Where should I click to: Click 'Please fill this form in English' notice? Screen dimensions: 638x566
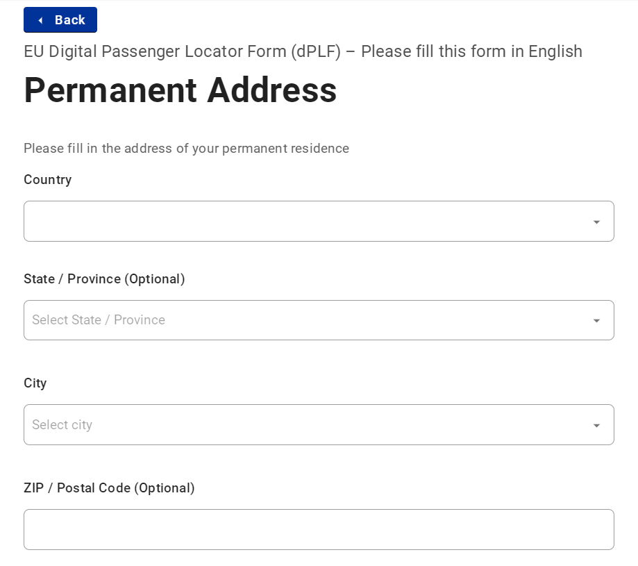click(471, 51)
